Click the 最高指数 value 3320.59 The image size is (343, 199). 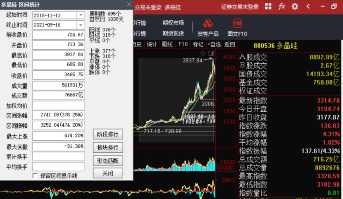[328, 176]
